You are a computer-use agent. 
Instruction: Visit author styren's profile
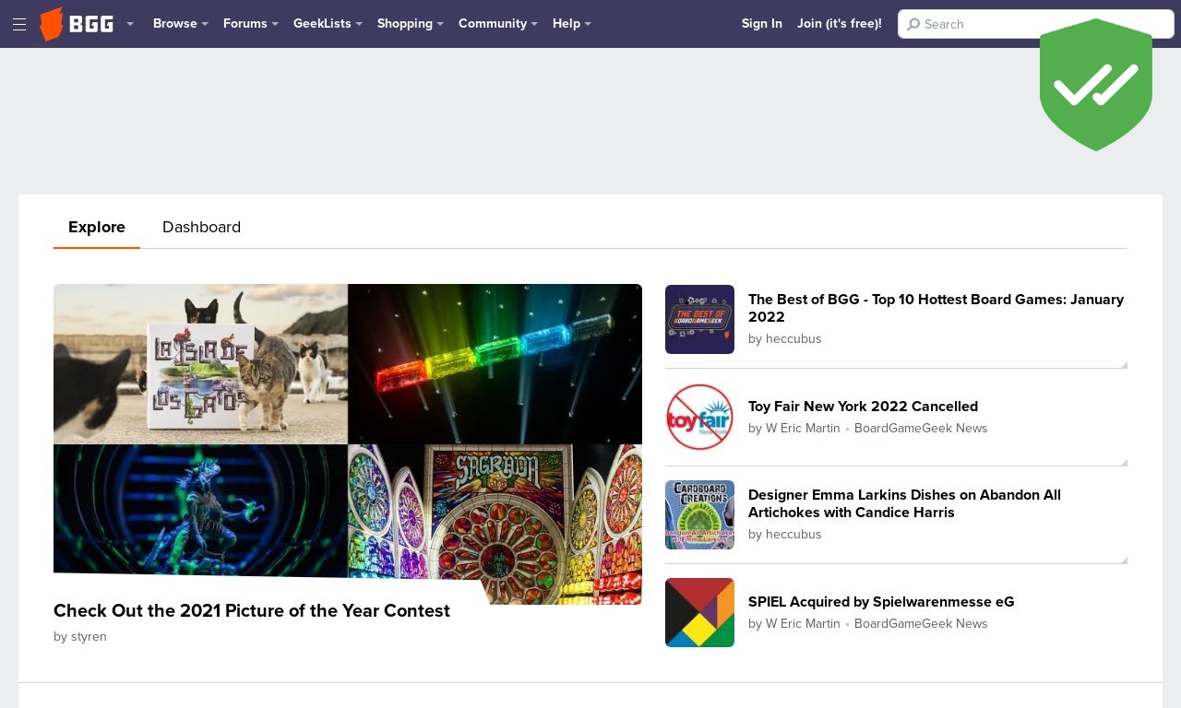(89, 637)
